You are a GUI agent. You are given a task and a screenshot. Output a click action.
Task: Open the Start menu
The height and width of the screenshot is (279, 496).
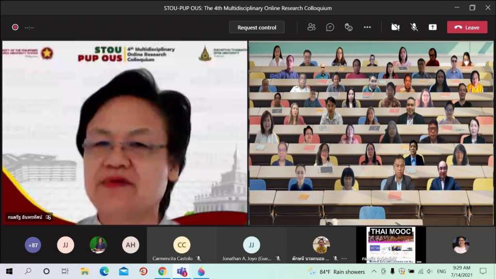pos(9,272)
